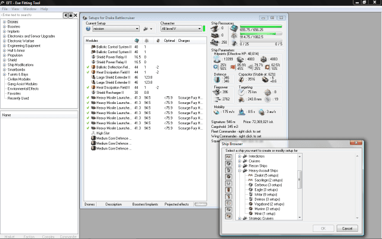Click the calibration icon beside 0 / 25

(x=235, y=43)
